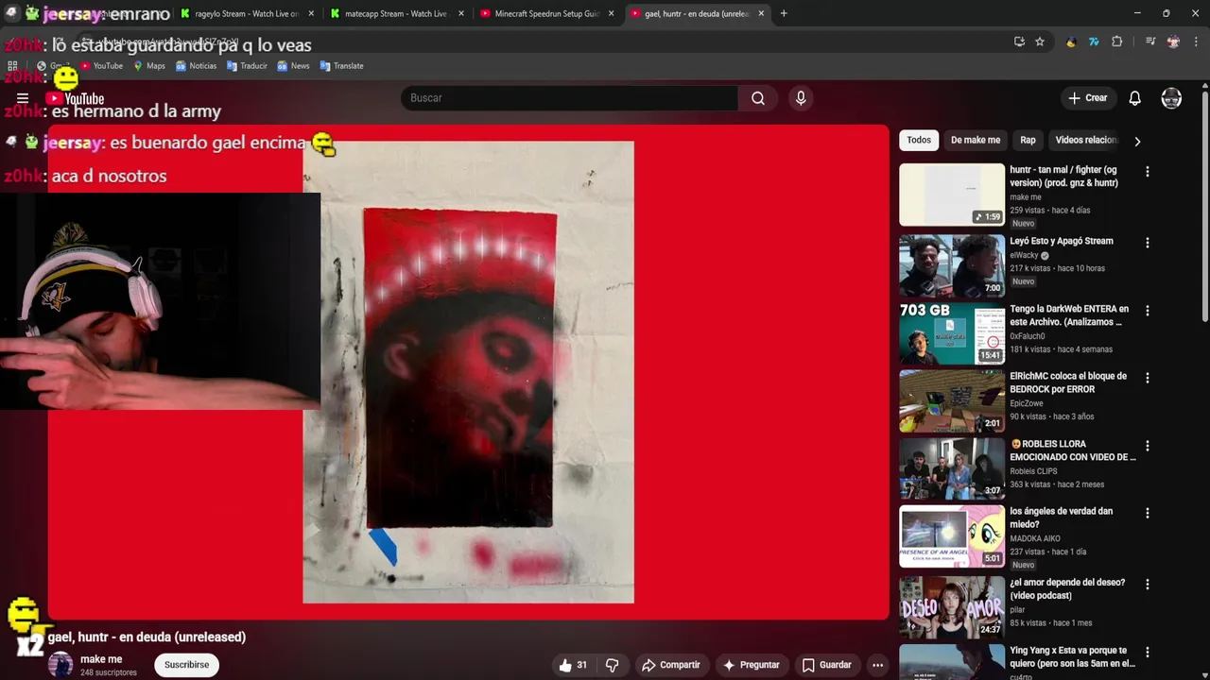1210x680 pixels.
Task: Bookmark this page with the star
Action: 1040,42
